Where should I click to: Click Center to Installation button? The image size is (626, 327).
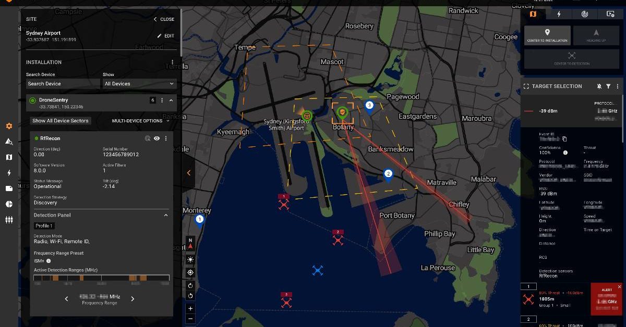click(x=547, y=35)
